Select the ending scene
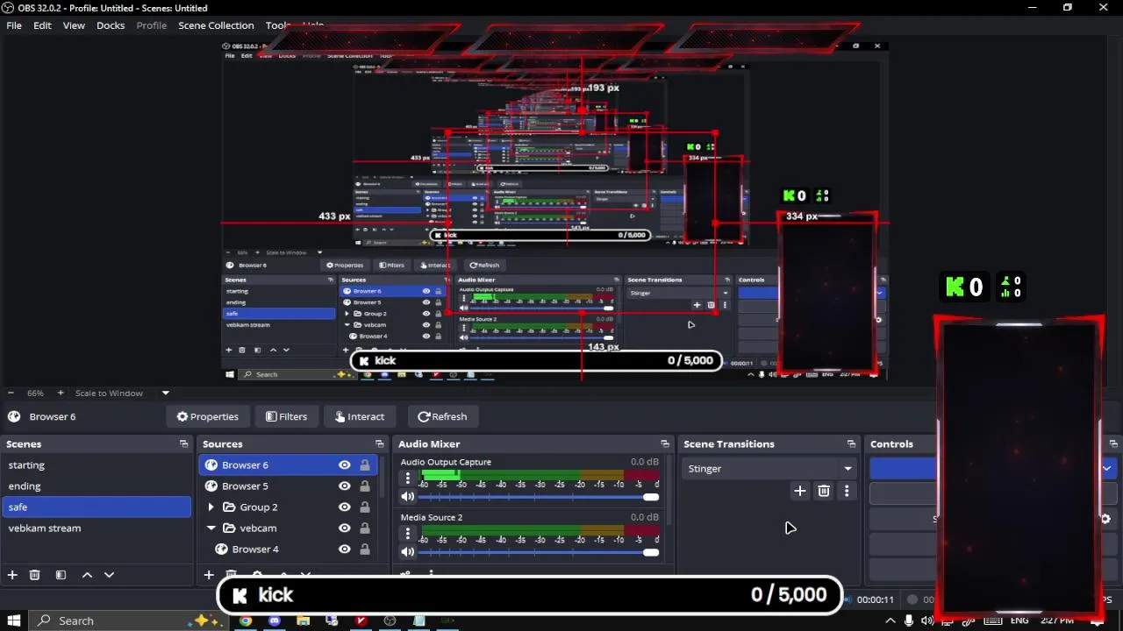This screenshot has width=1123, height=631. point(97,486)
